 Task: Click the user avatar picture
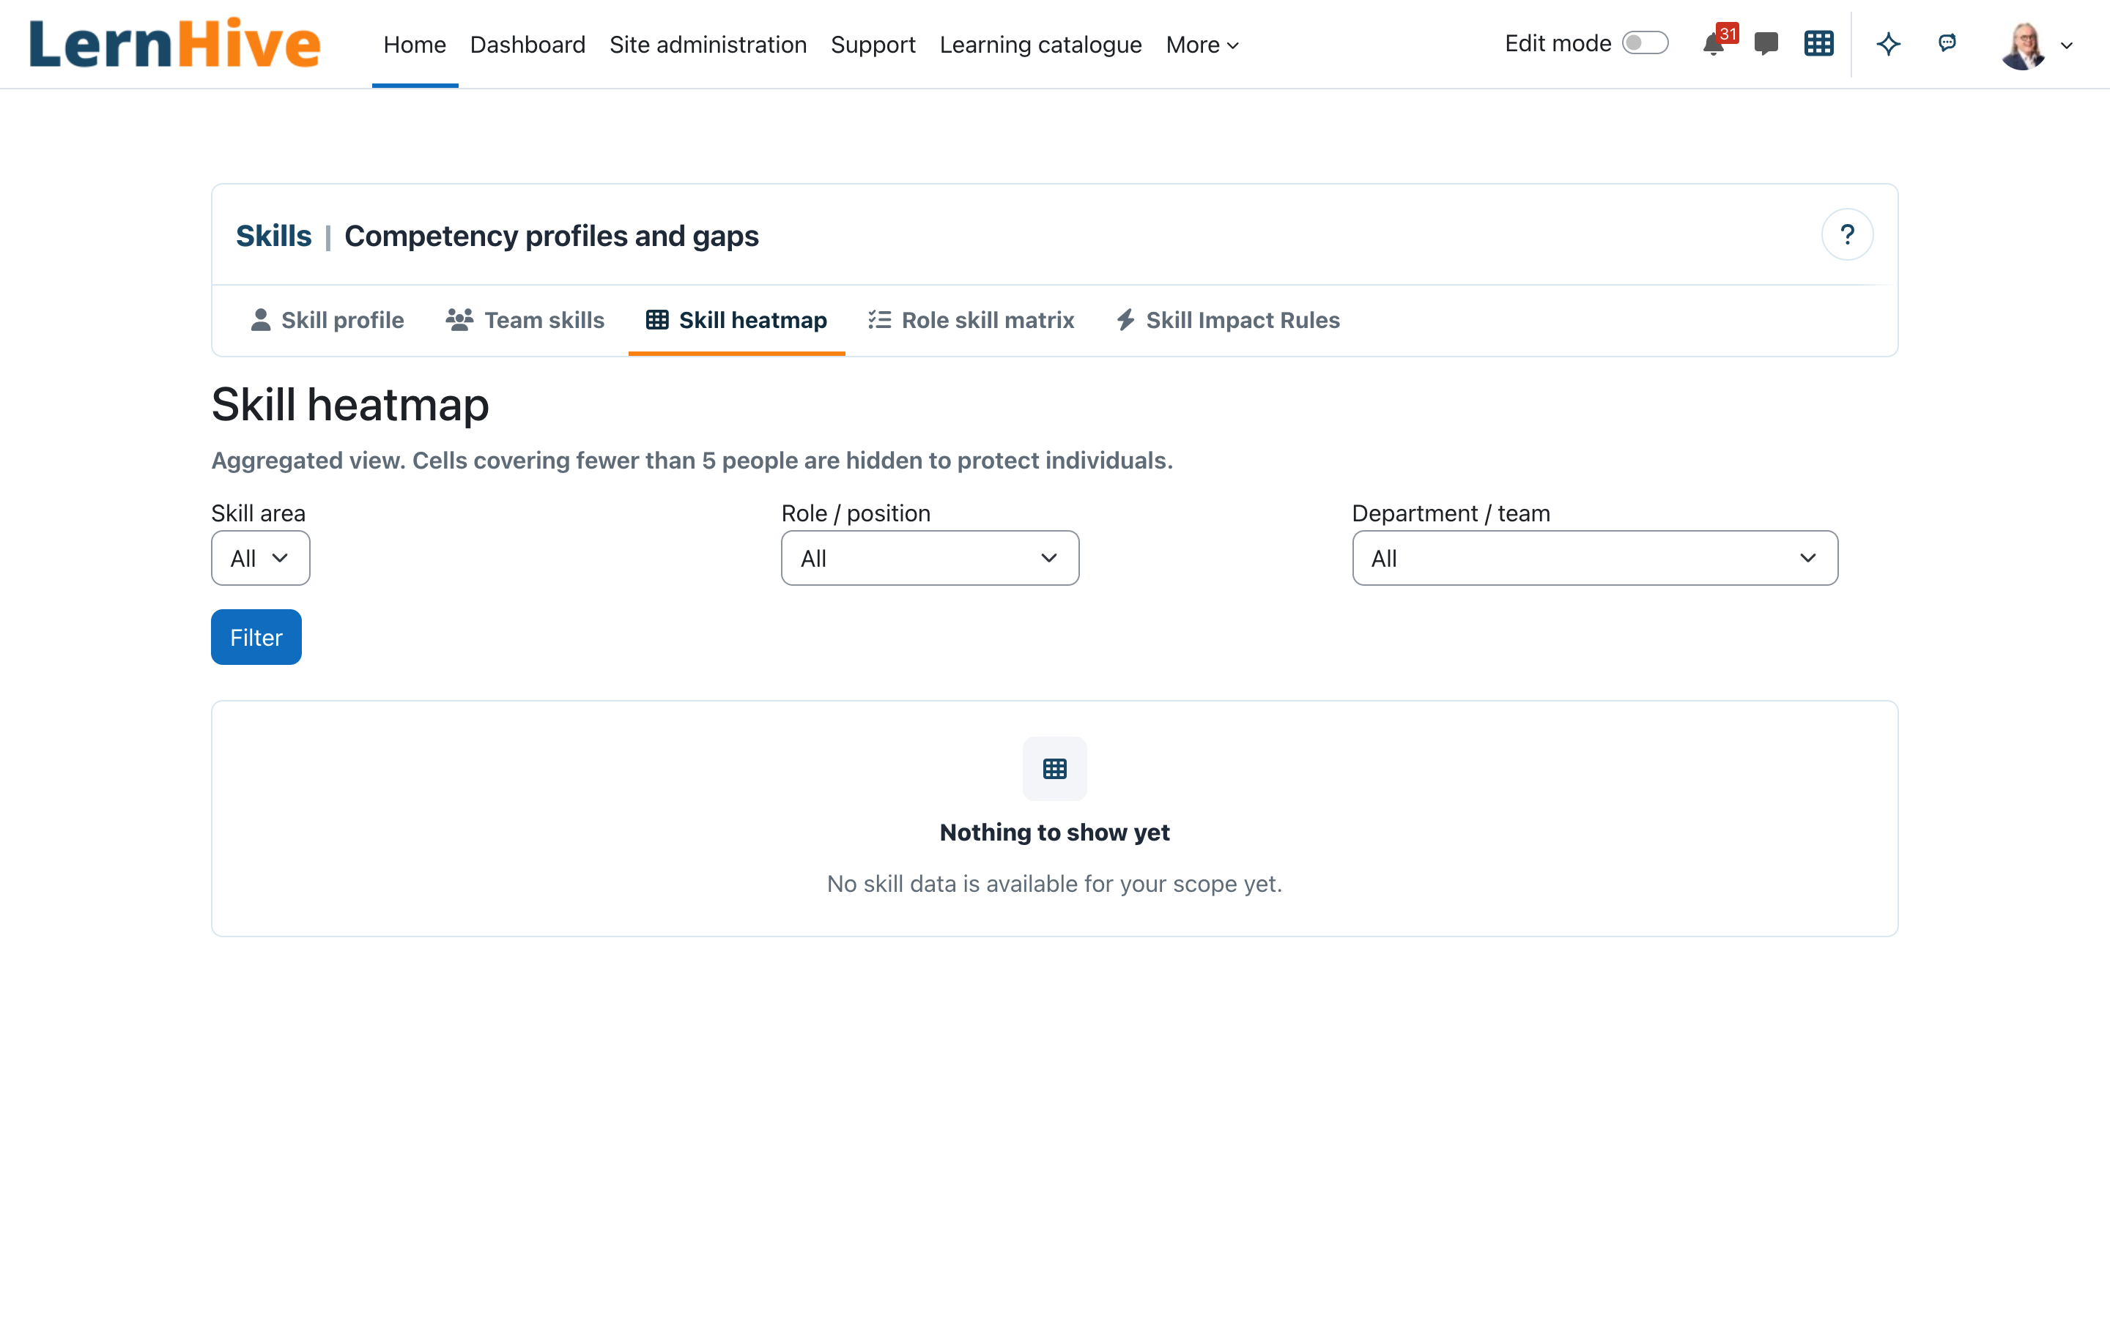coord(2023,45)
